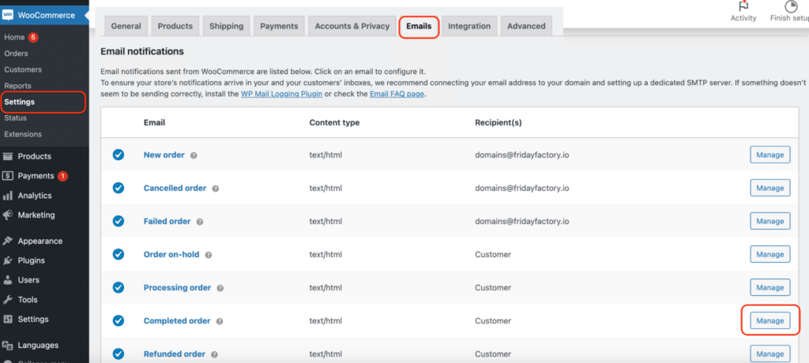Click Manage button for Refunded order
809x363 pixels.
[769, 354]
